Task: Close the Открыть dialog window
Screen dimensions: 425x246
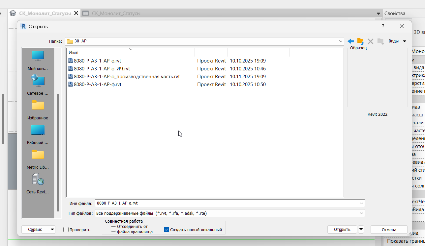Action: [x=402, y=26]
